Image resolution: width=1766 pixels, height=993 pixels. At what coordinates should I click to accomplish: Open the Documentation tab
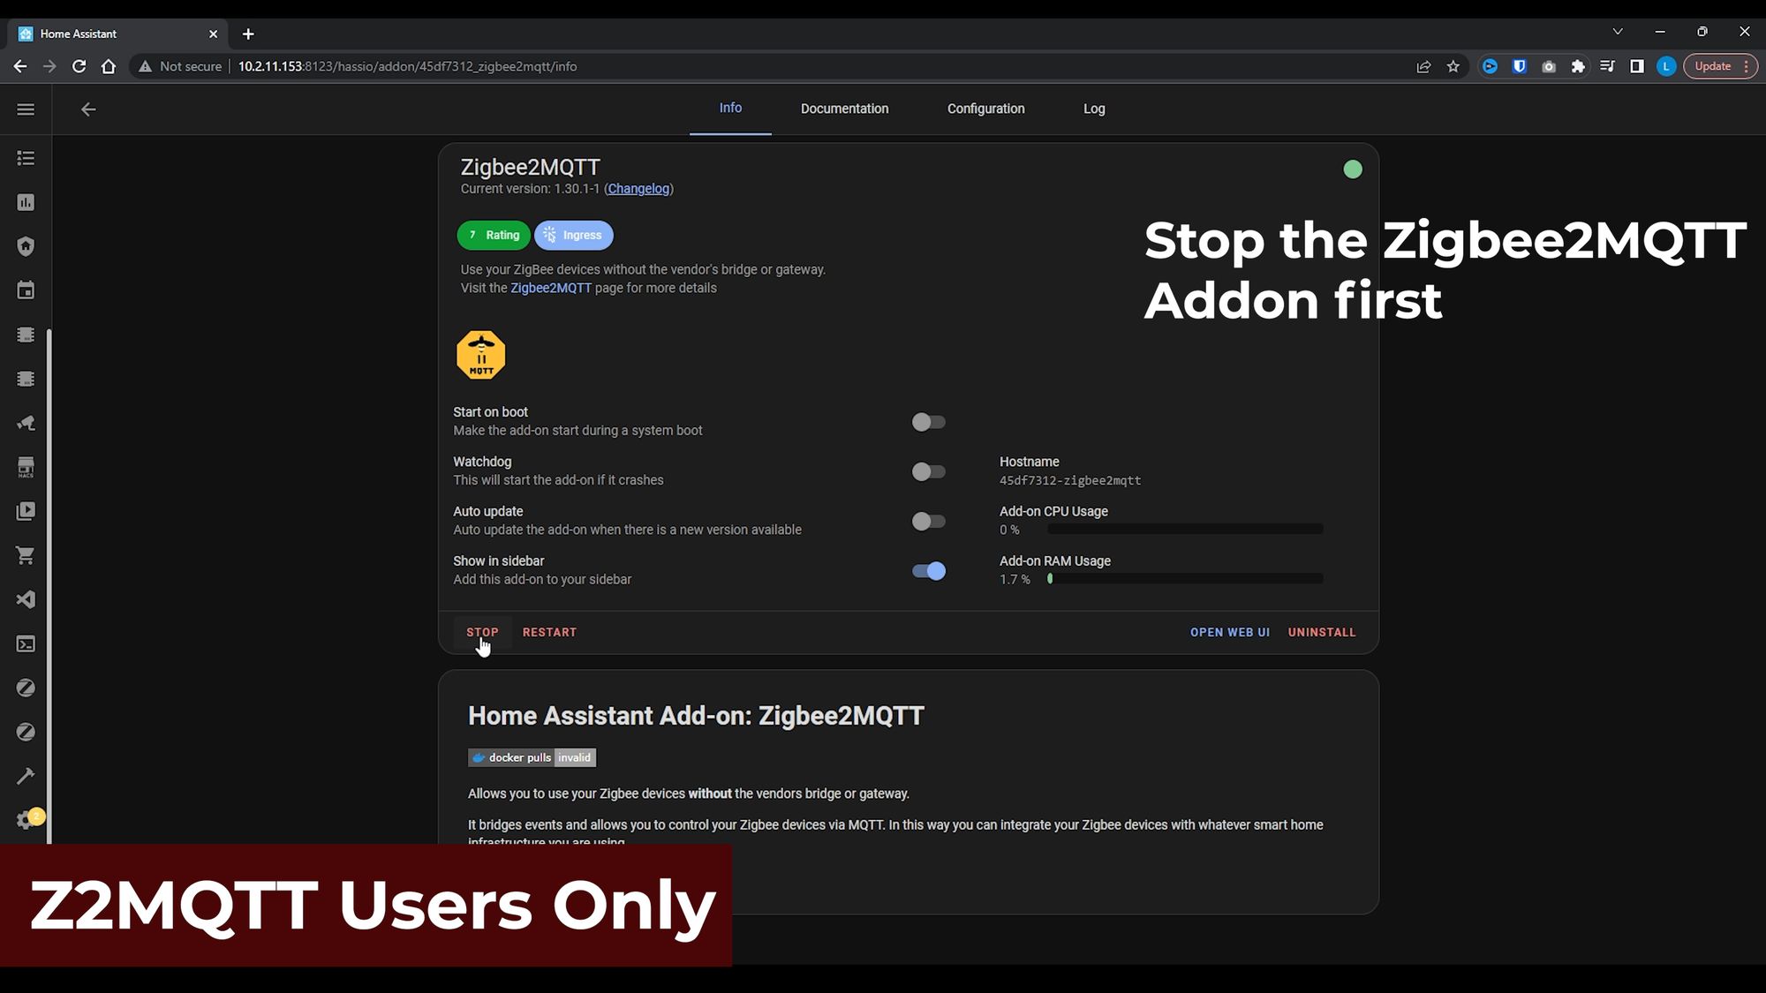point(844,108)
